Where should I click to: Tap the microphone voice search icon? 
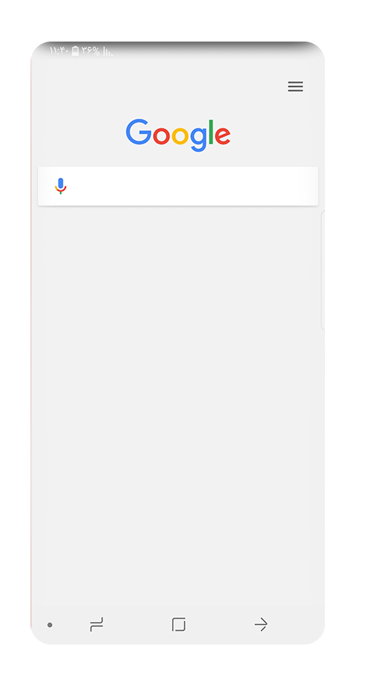[60, 186]
